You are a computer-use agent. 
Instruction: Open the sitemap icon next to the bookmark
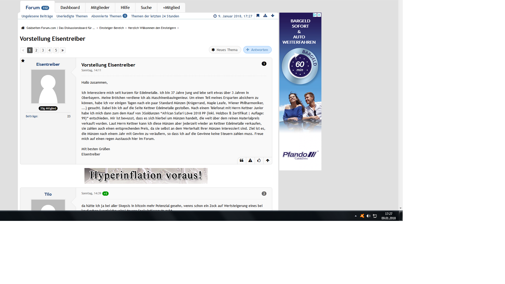pyautogui.click(x=265, y=16)
